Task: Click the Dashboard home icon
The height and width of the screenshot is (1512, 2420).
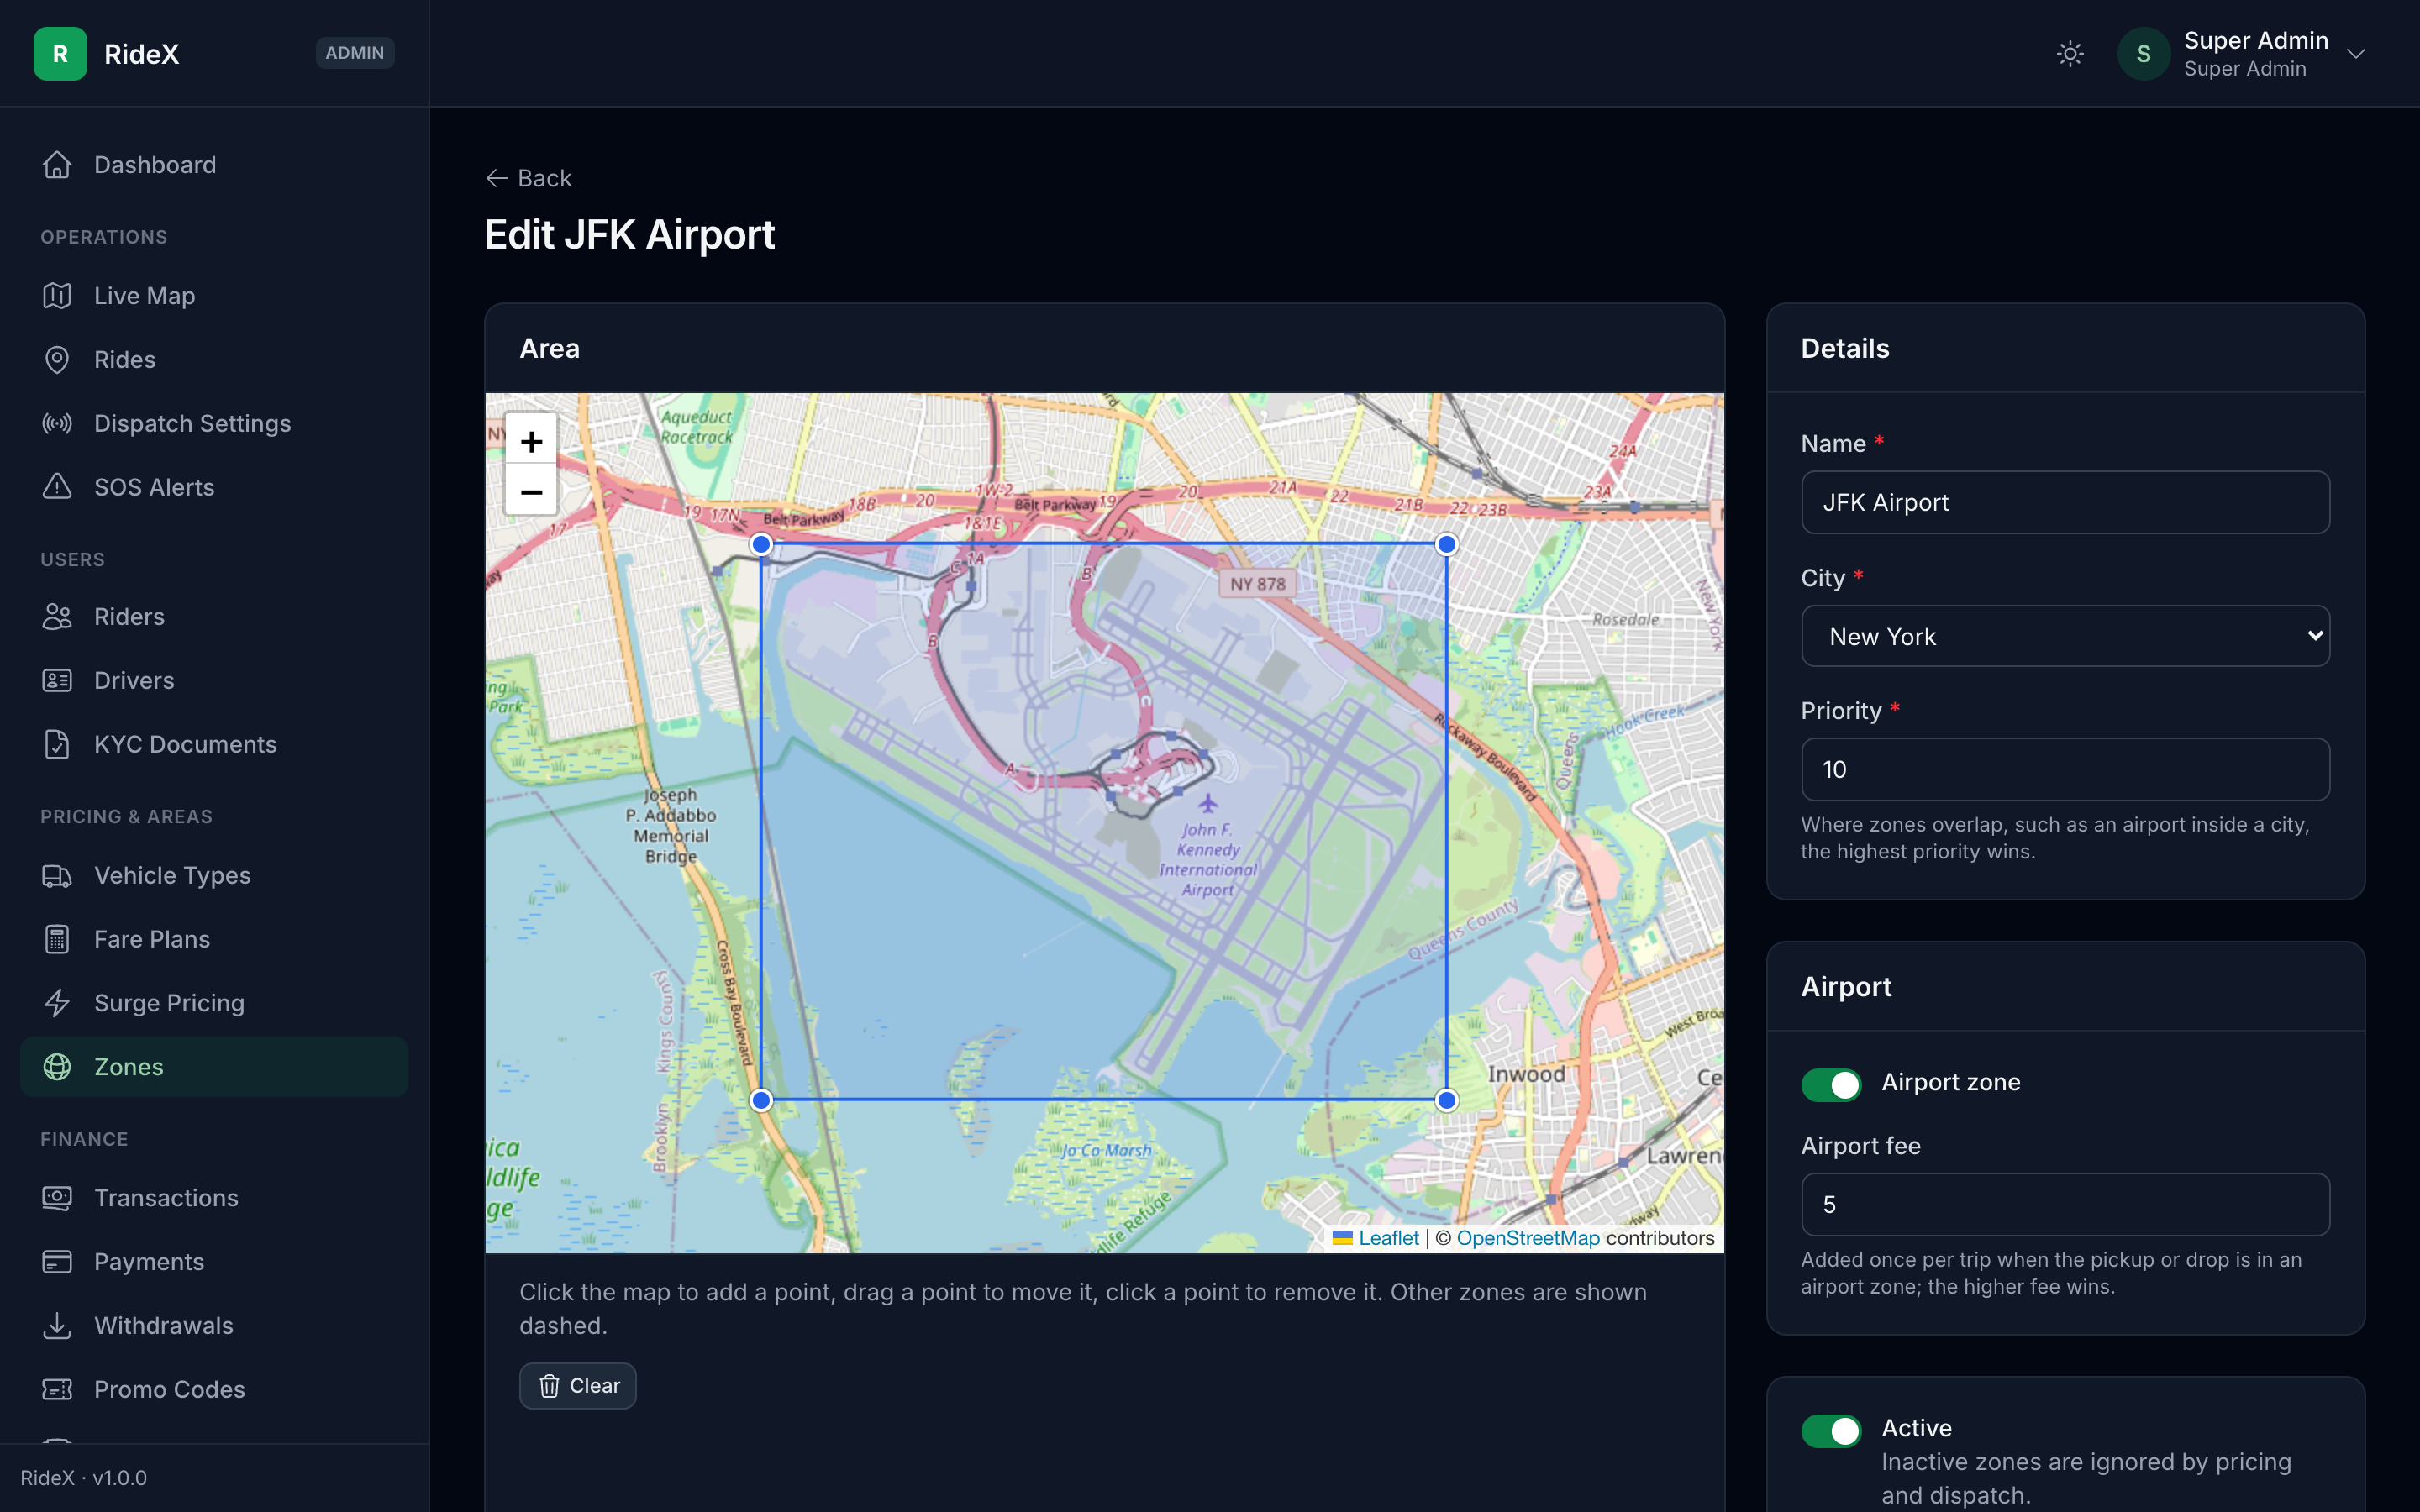Action: click(57, 165)
